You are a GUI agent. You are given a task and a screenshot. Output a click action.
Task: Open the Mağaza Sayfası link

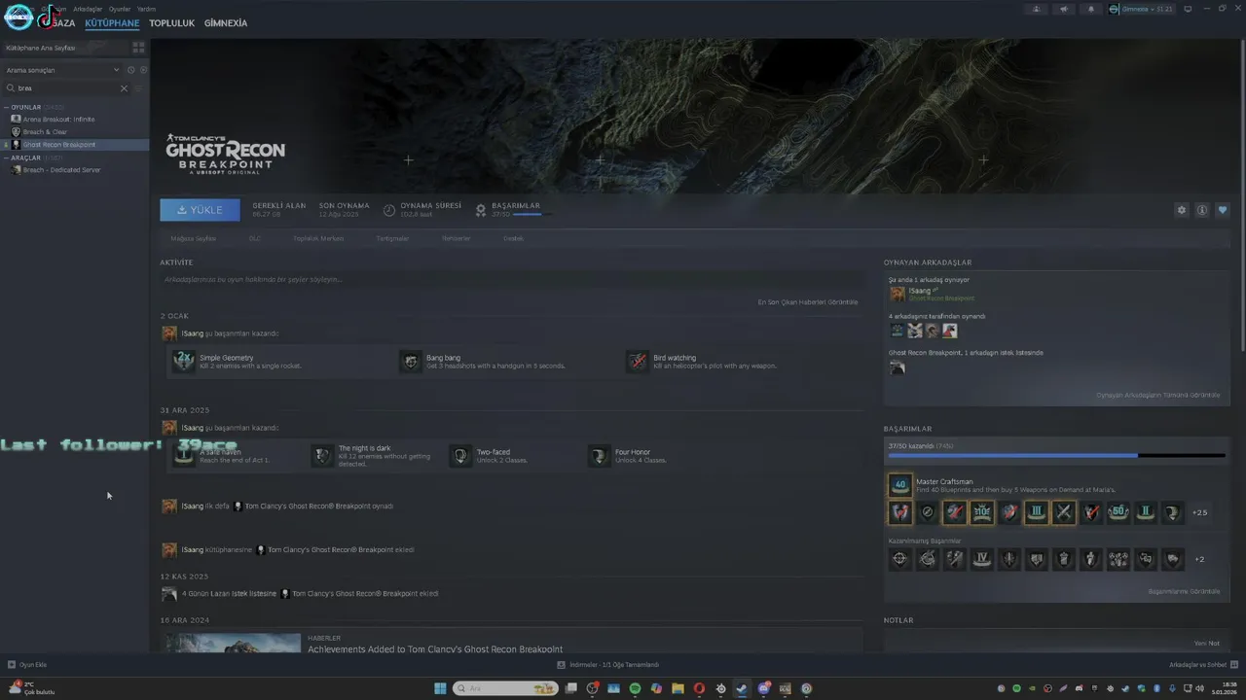coord(194,238)
